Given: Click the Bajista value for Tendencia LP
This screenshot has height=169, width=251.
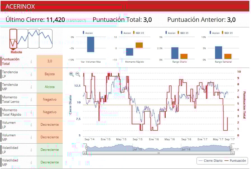Looking at the screenshot, I should point(50,74).
